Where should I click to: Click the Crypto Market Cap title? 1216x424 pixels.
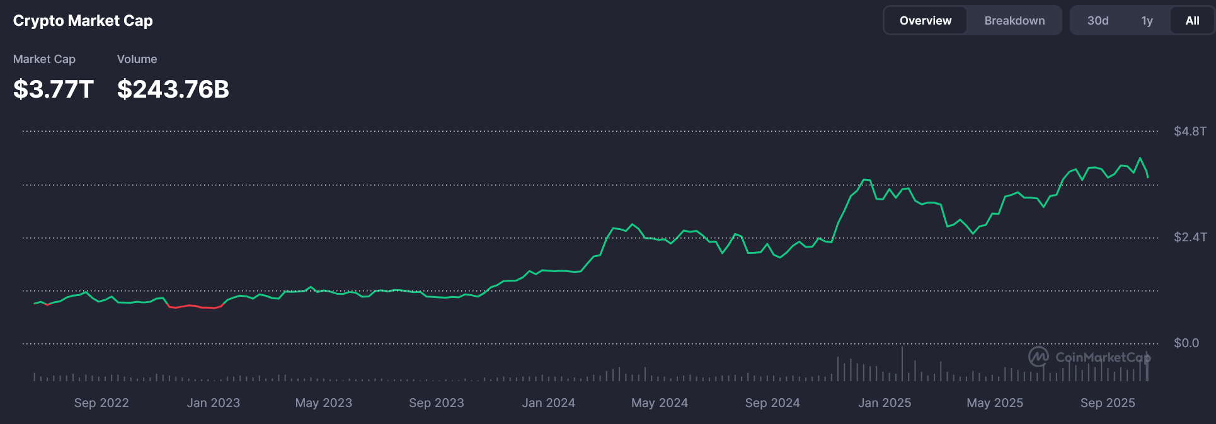click(x=83, y=21)
